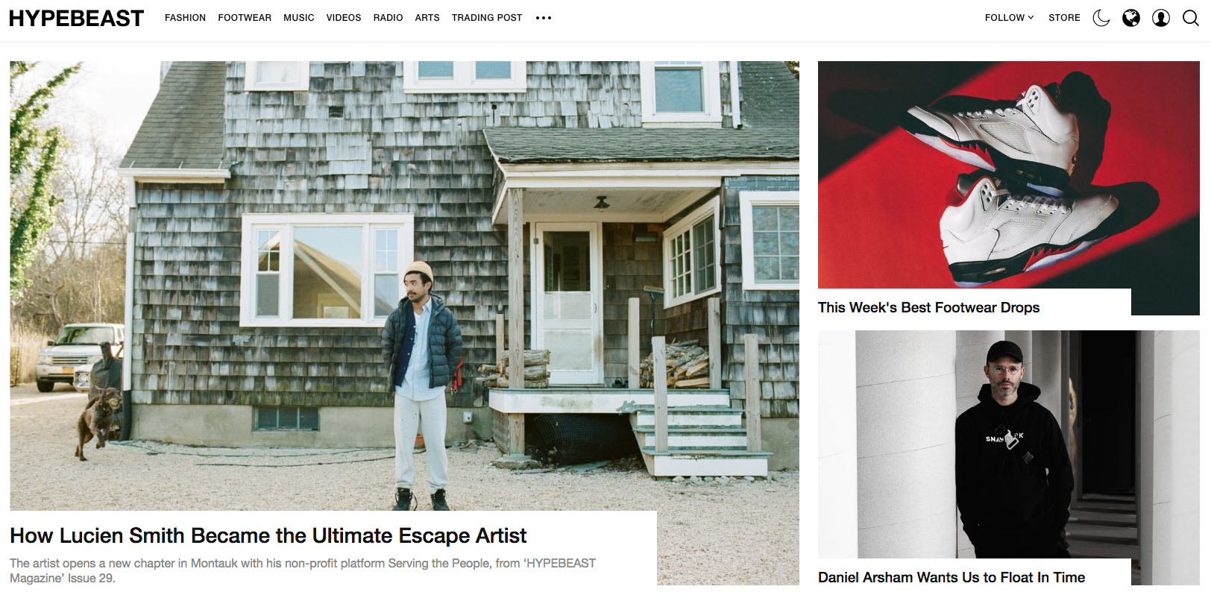The image size is (1211, 598).
Task: Open Lucien Smith Escape Artist headline
Action: (x=268, y=535)
